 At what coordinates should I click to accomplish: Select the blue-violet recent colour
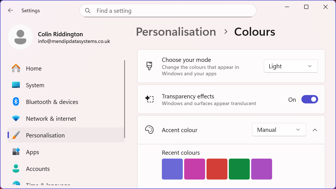pyautogui.click(x=172, y=169)
